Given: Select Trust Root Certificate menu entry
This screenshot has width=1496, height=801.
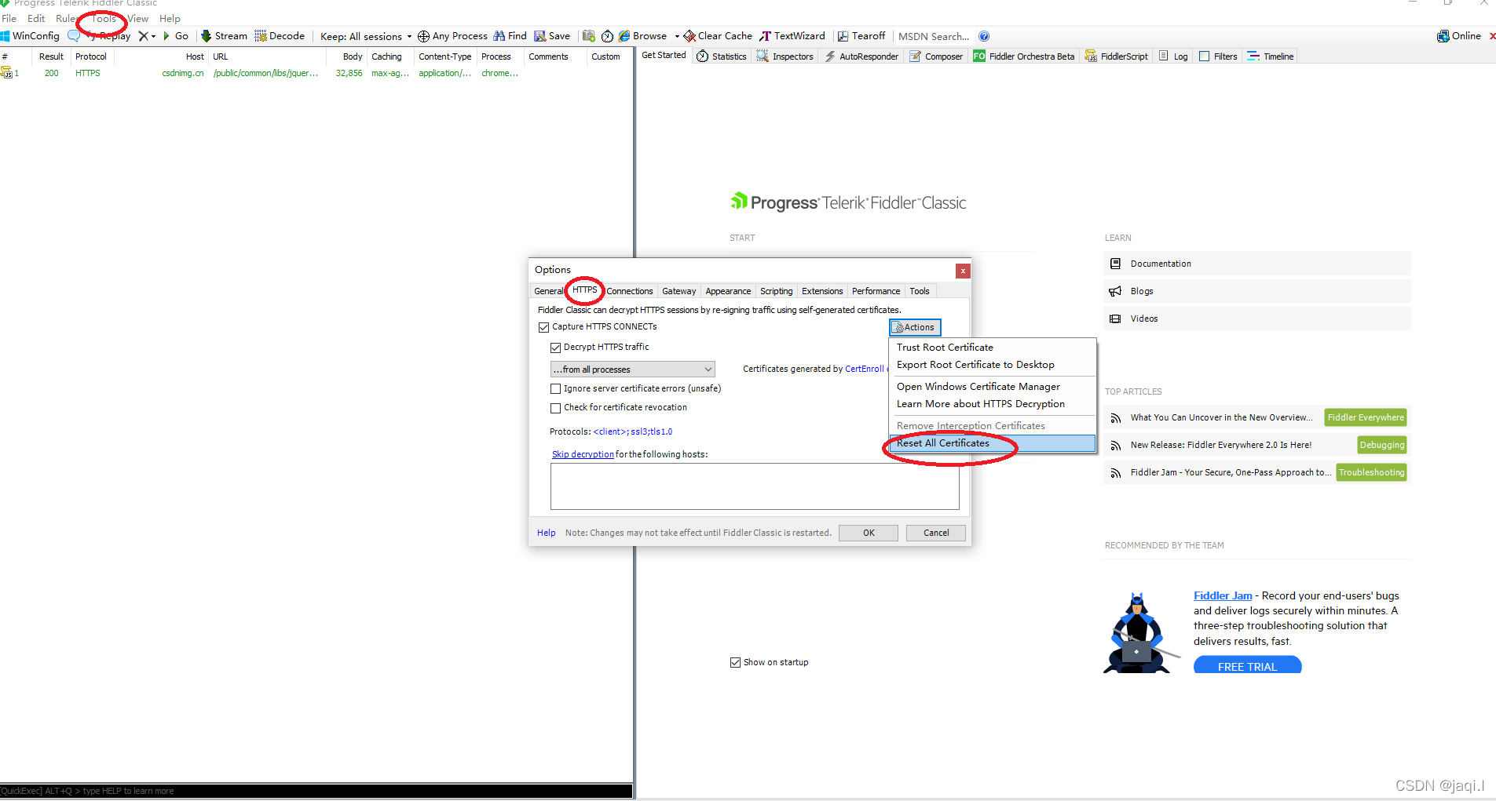Looking at the screenshot, I should 992,348.
